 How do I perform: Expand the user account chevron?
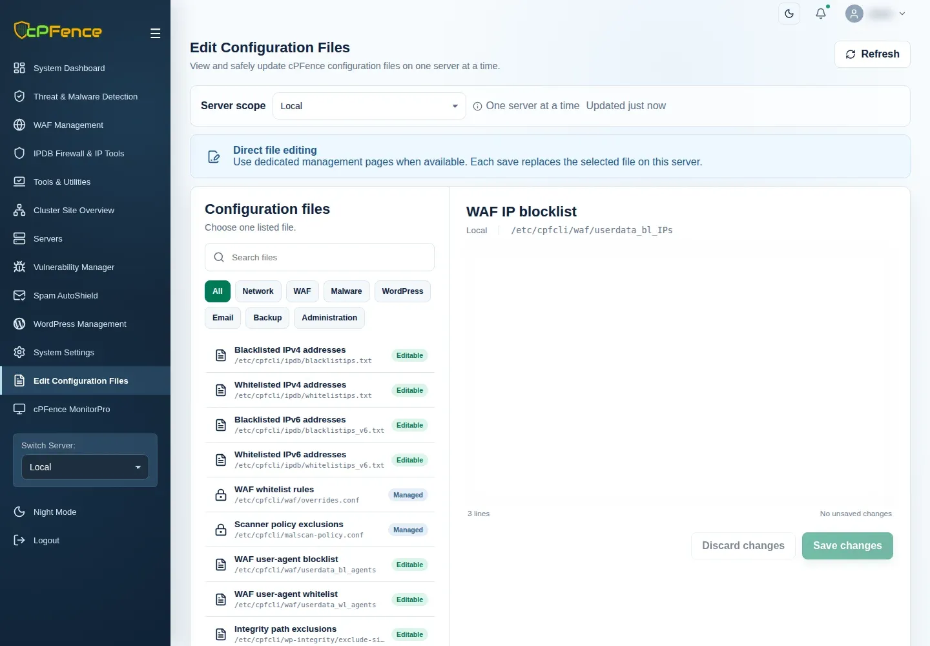point(902,14)
